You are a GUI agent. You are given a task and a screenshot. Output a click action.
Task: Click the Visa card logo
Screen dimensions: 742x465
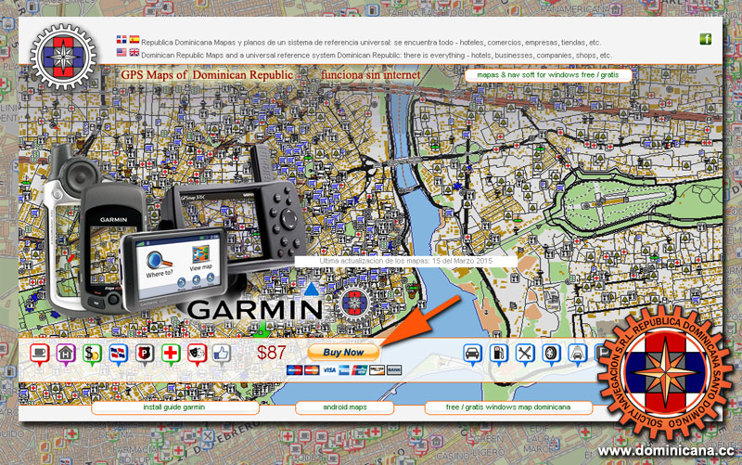point(329,370)
